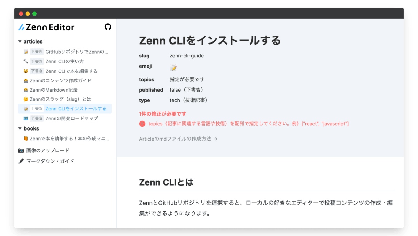418x236 pixels.
Task: Click the hammer icon beside Zenn CLIの使い方
Action: 26,61
